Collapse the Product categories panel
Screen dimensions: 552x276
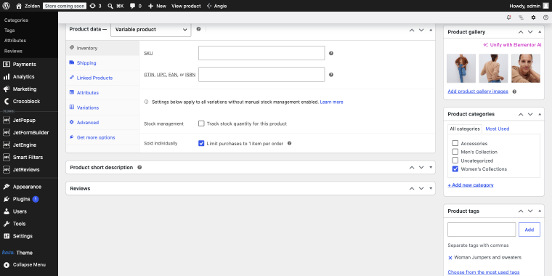pyautogui.click(x=540, y=114)
